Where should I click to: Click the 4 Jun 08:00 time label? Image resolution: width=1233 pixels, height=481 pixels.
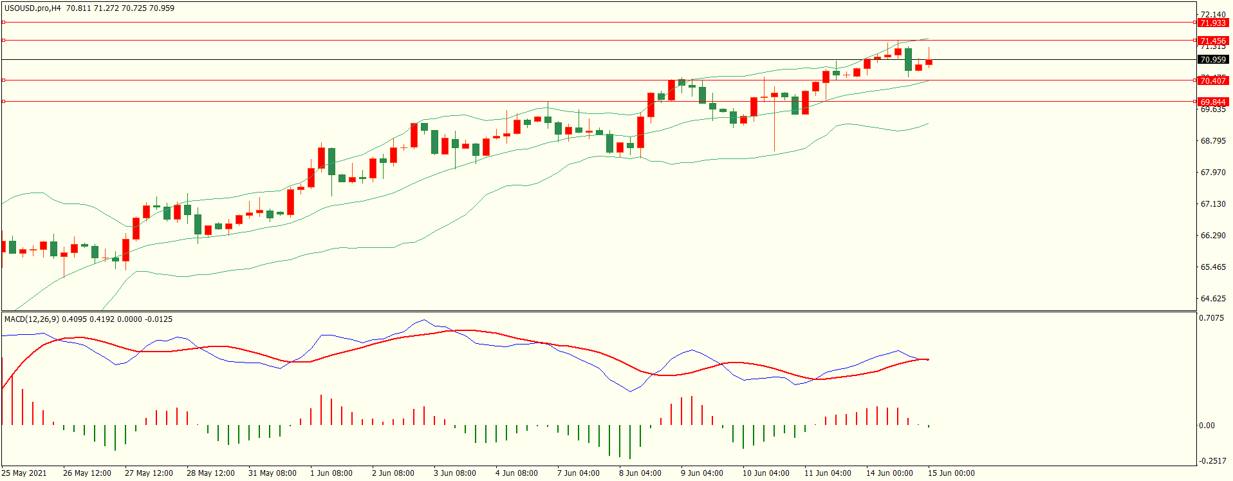(517, 473)
